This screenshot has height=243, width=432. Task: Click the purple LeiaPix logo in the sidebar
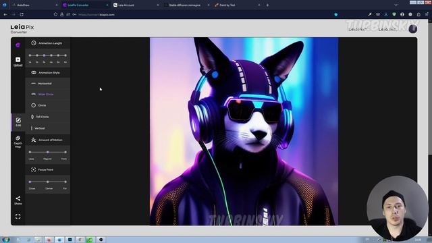click(x=18, y=45)
